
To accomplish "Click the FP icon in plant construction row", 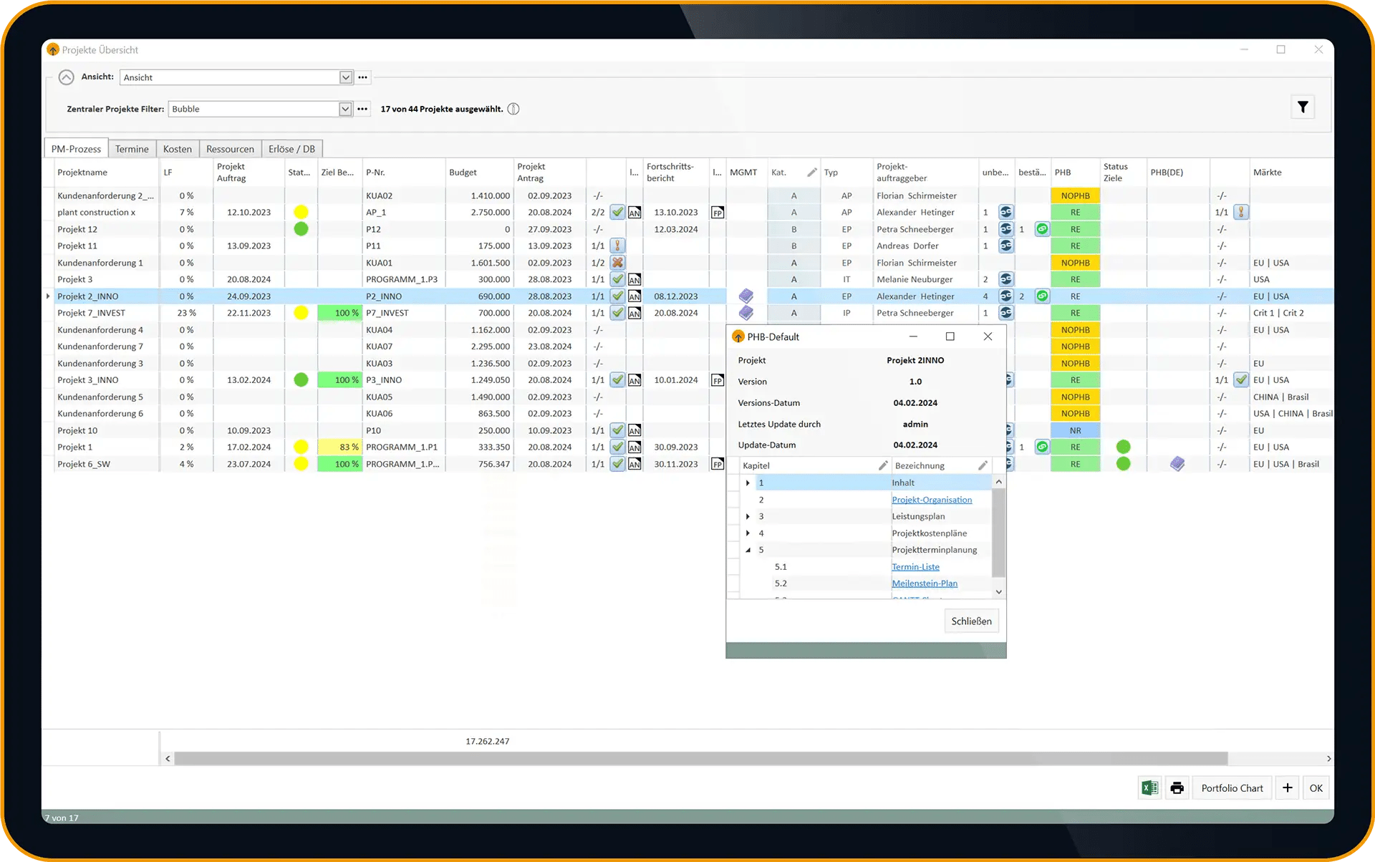I will (x=718, y=213).
